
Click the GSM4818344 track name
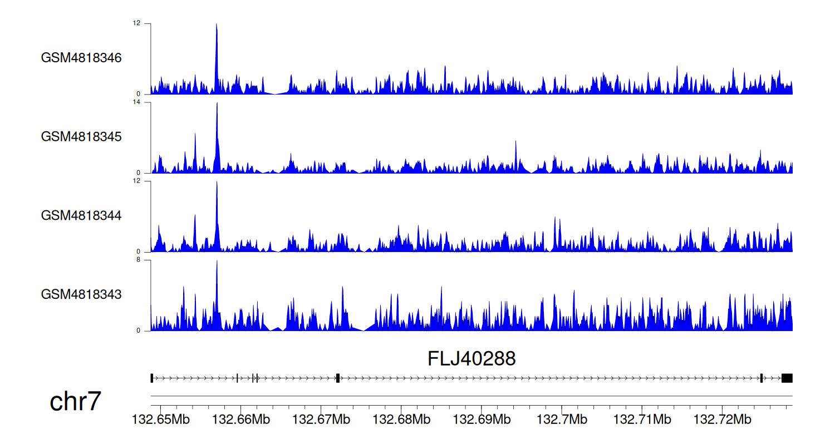[x=81, y=215]
